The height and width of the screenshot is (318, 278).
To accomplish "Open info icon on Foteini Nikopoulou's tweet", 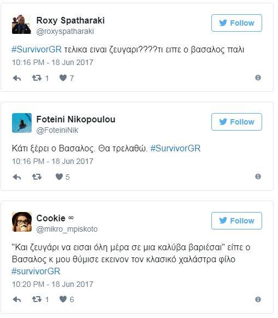I will coord(258,176).
